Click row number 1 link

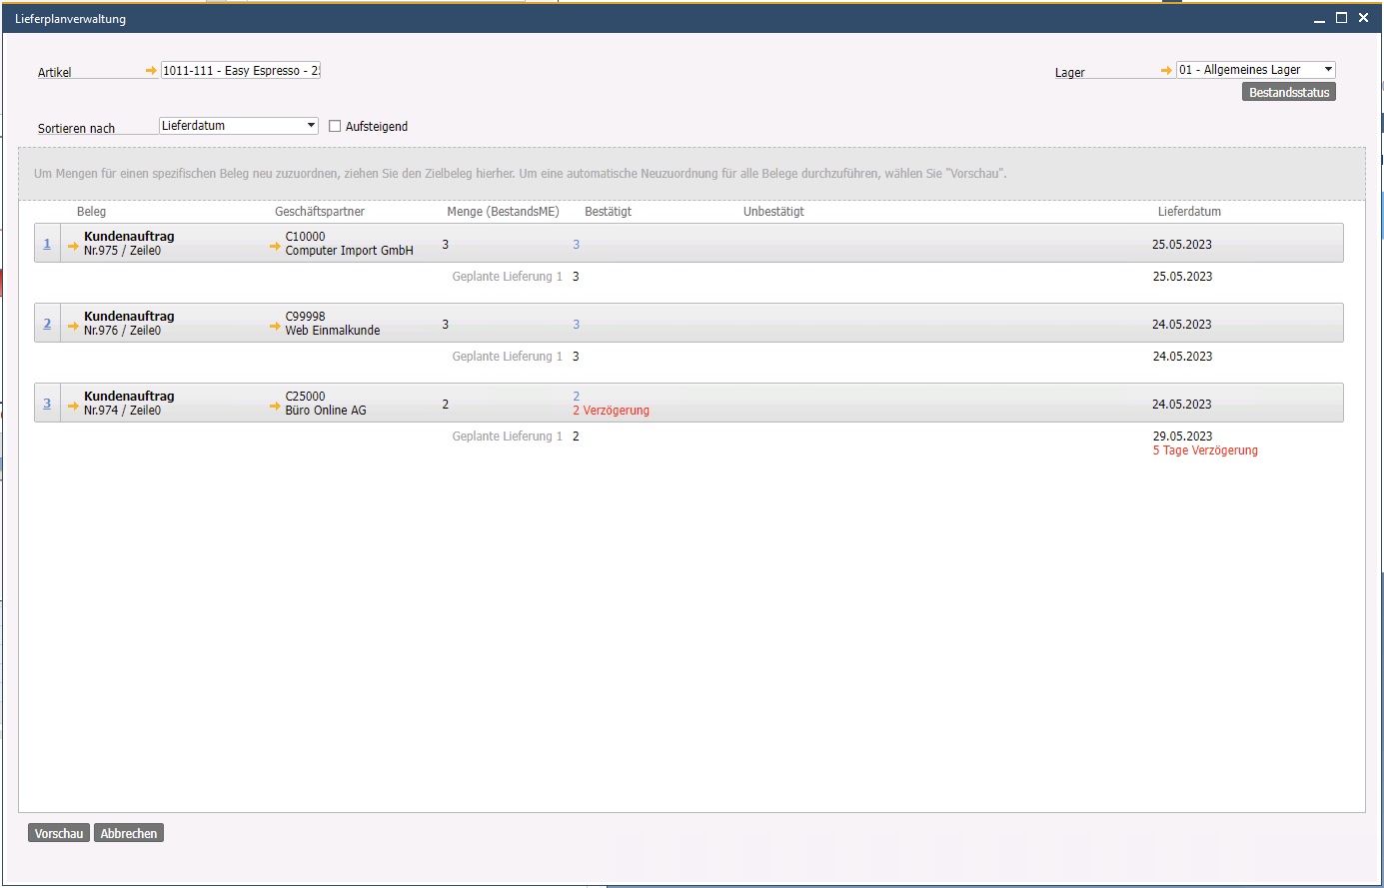point(47,244)
